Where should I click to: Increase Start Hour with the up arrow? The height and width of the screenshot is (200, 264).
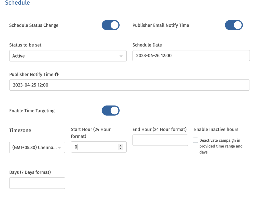[120, 146]
